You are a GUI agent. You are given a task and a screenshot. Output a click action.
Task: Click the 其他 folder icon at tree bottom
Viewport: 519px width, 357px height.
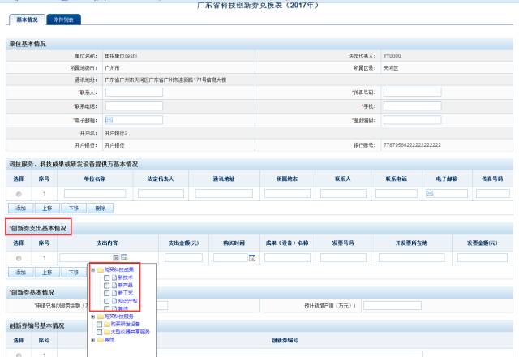point(100,340)
